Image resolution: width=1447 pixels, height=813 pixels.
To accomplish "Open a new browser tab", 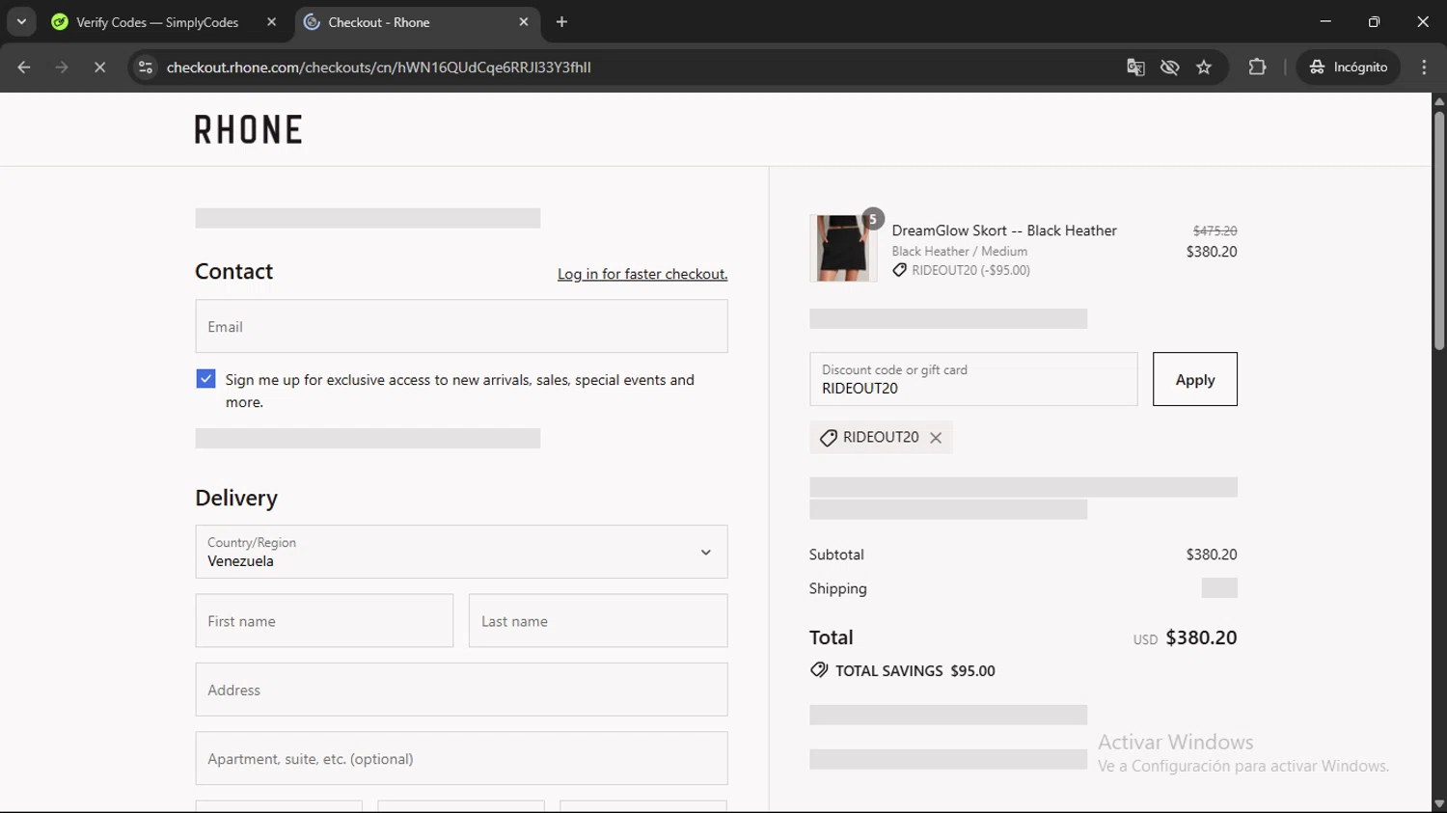I will click(x=561, y=22).
